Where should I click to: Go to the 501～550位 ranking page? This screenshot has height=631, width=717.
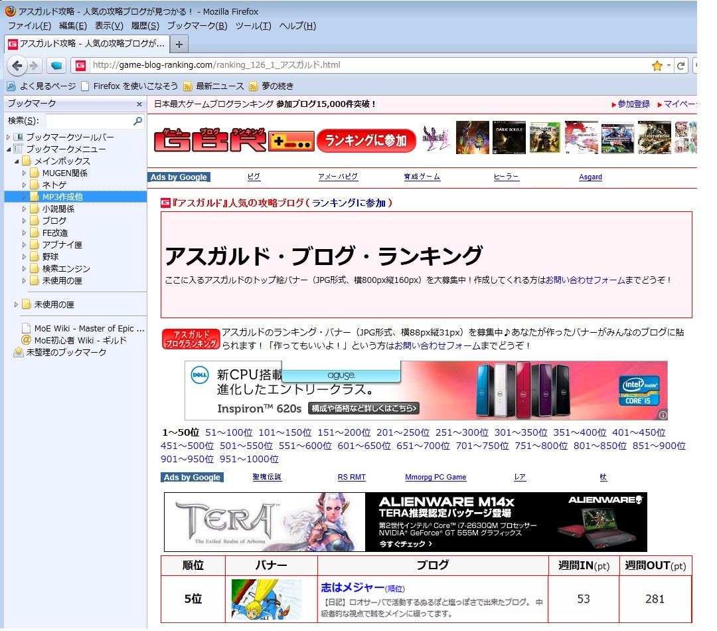[x=246, y=446]
